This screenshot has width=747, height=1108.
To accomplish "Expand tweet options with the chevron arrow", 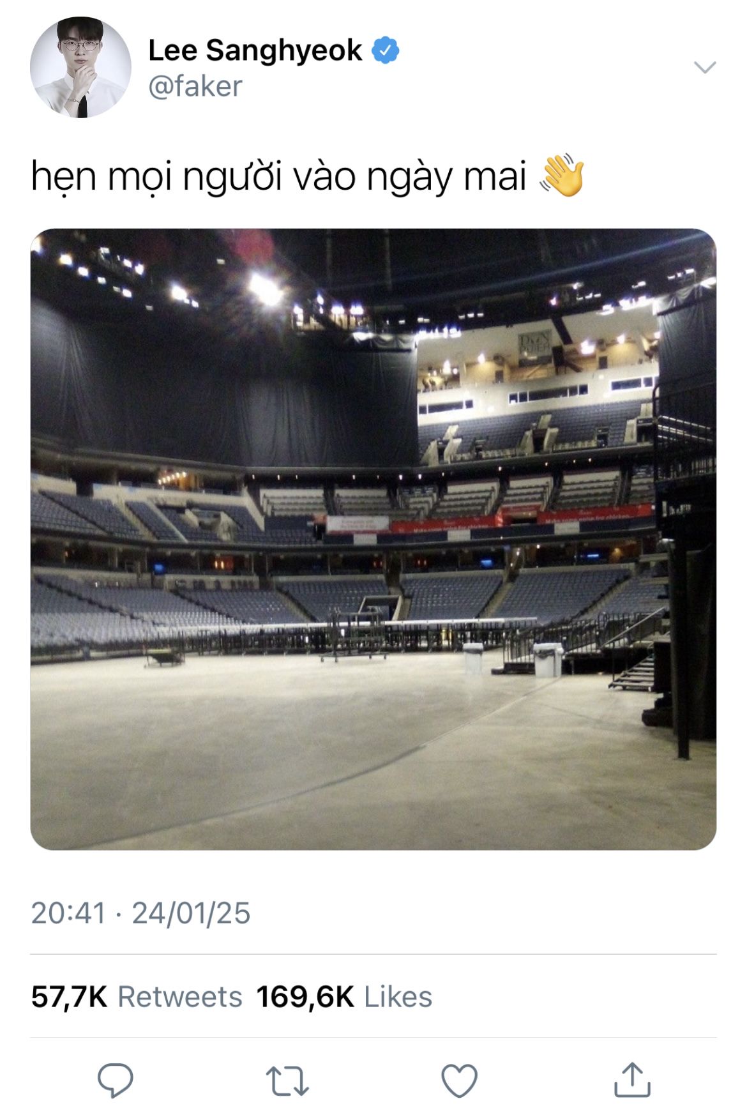I will 705,67.
